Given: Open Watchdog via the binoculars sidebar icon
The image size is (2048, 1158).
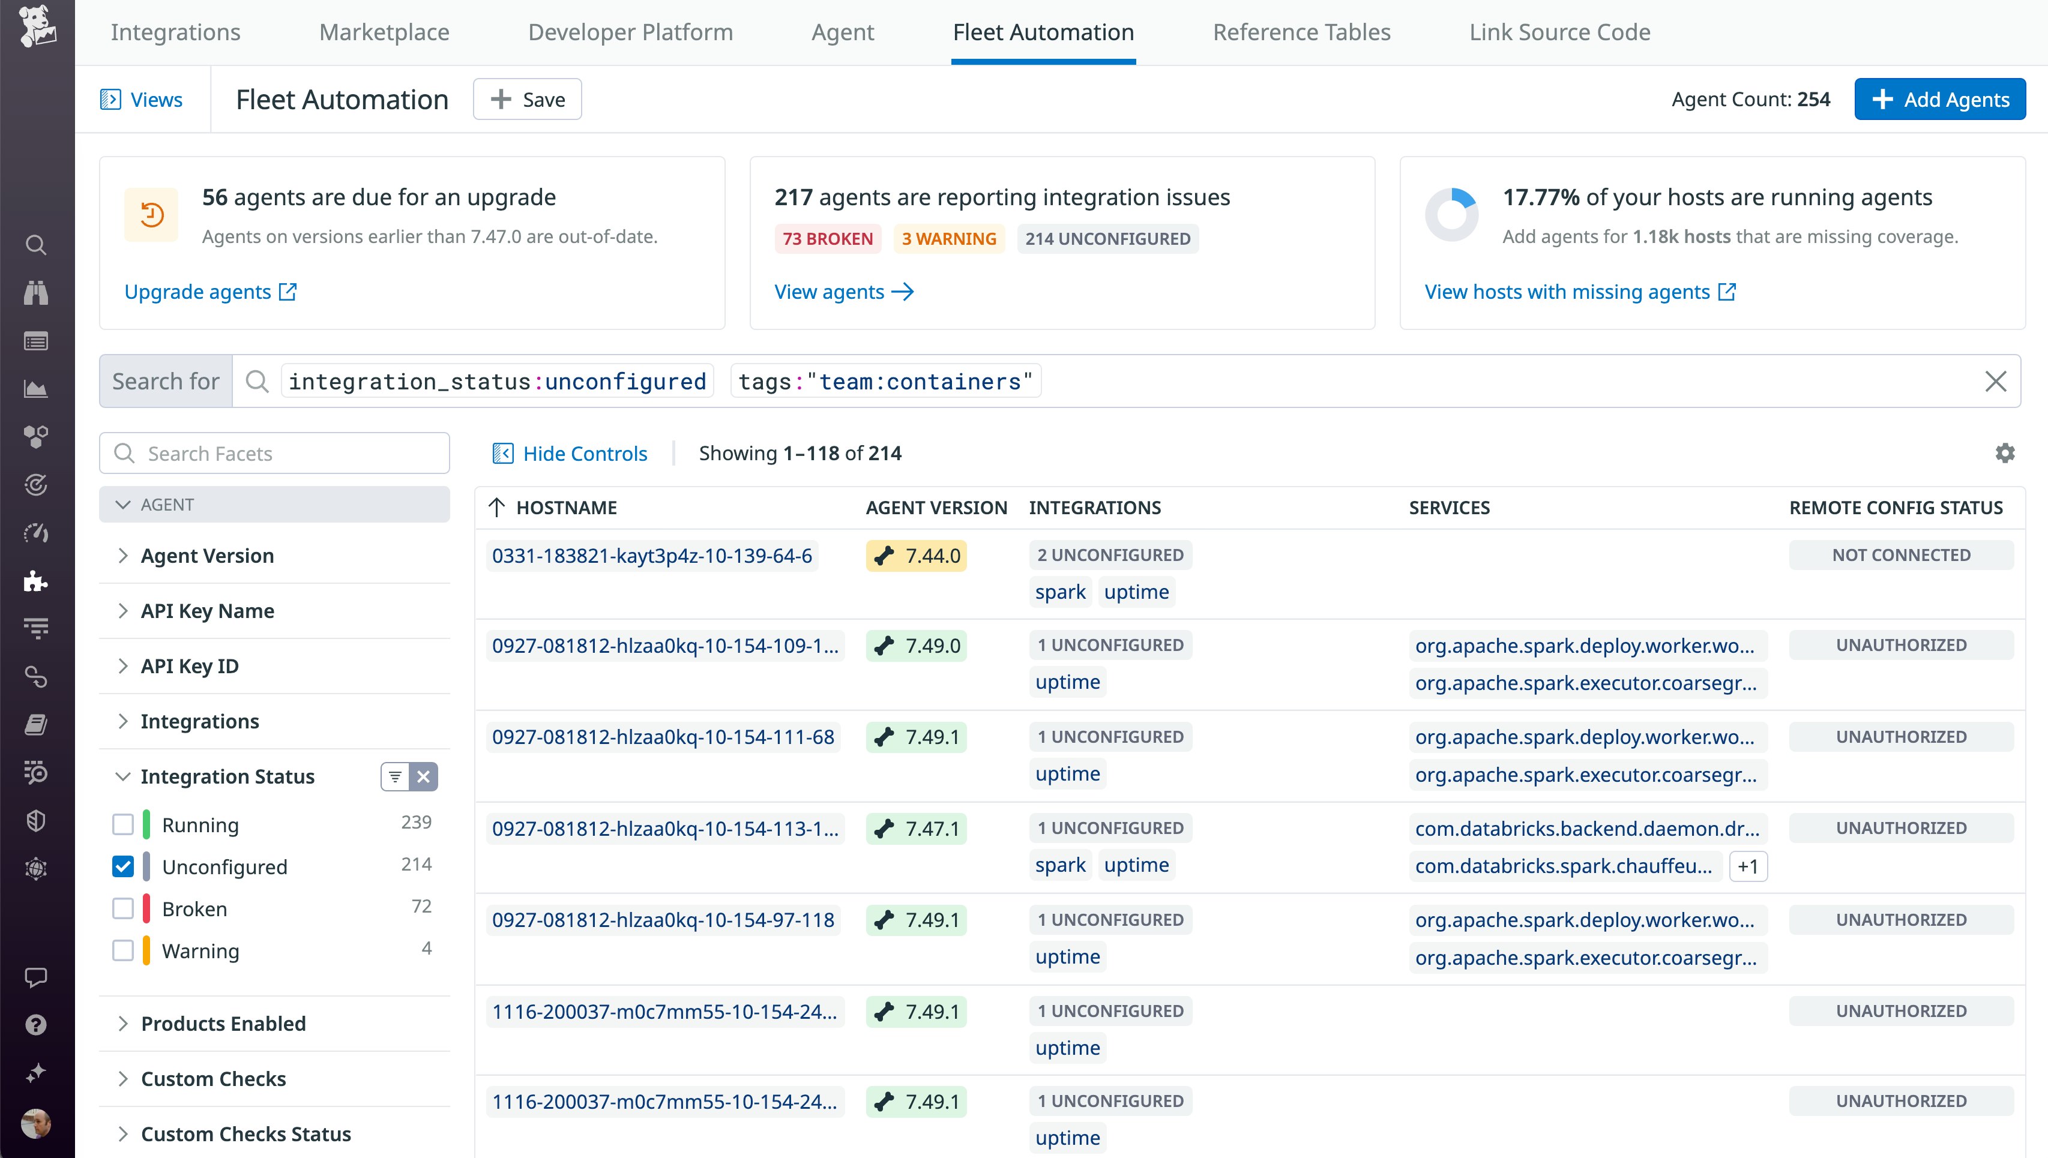Looking at the screenshot, I should click(x=37, y=293).
